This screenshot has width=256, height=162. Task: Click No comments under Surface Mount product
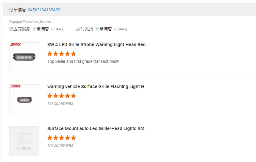60,145
